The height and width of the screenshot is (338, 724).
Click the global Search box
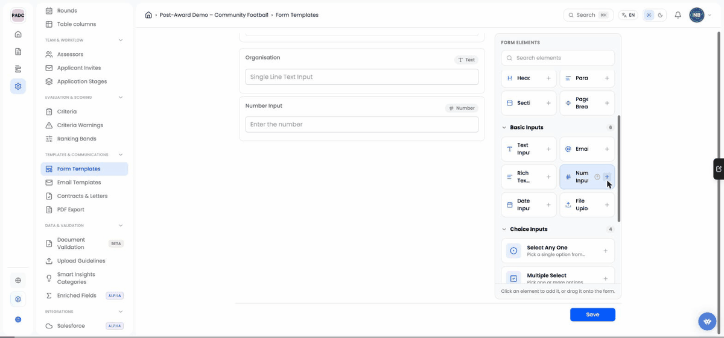pyautogui.click(x=588, y=15)
